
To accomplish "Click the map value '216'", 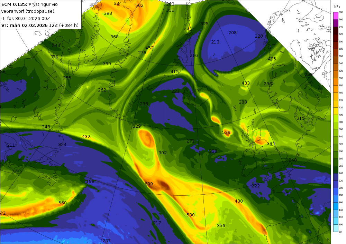I will (193, 56).
